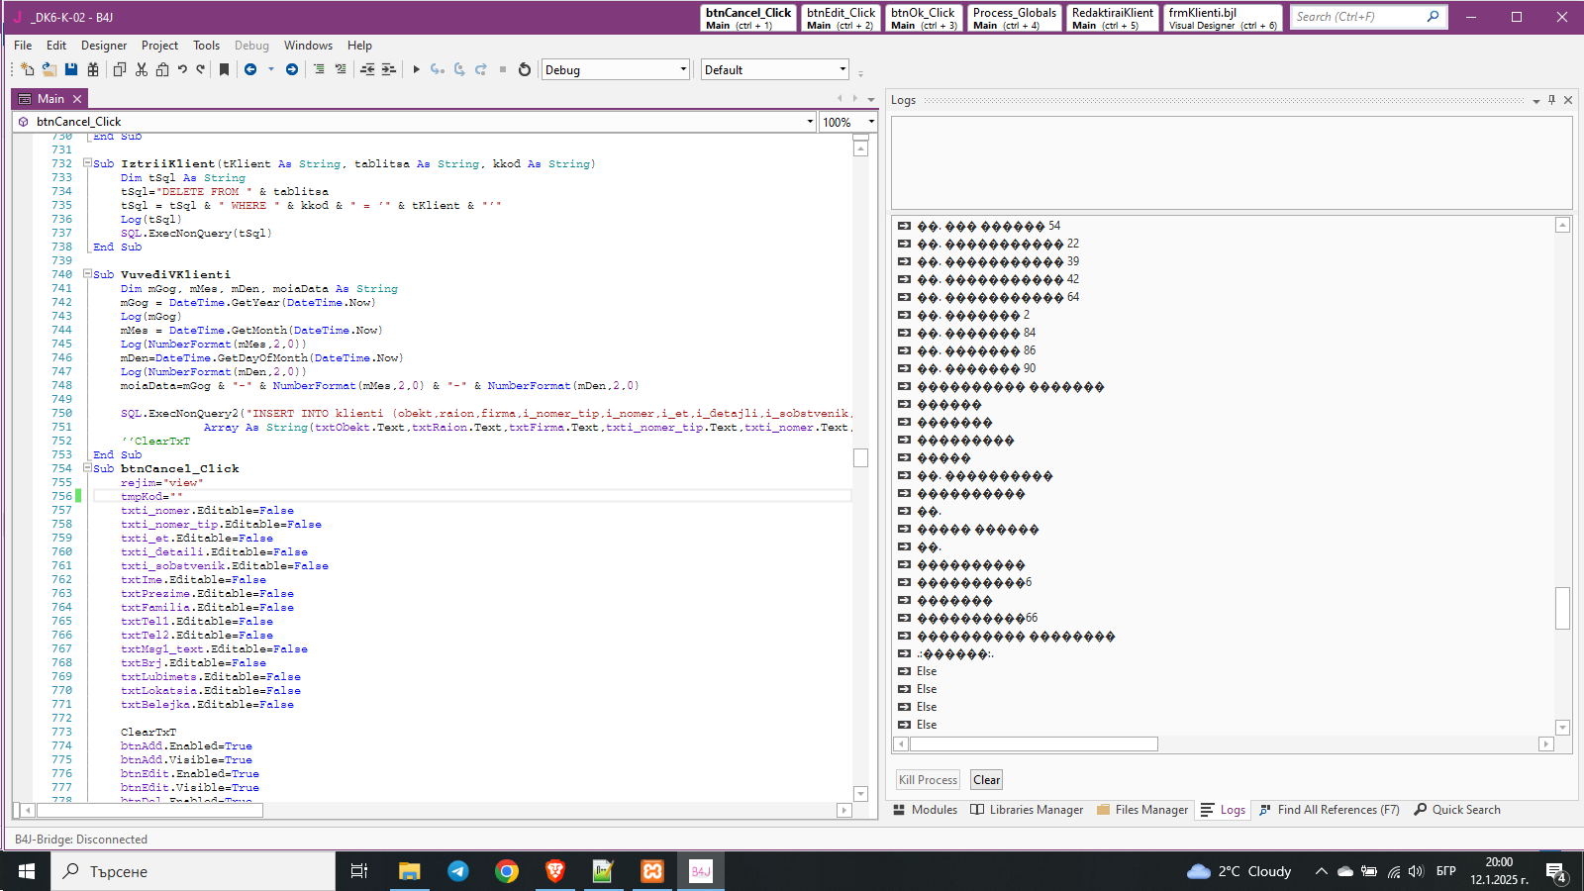Open the Edit menu
Screen dimensions: 1584x891
point(56,46)
